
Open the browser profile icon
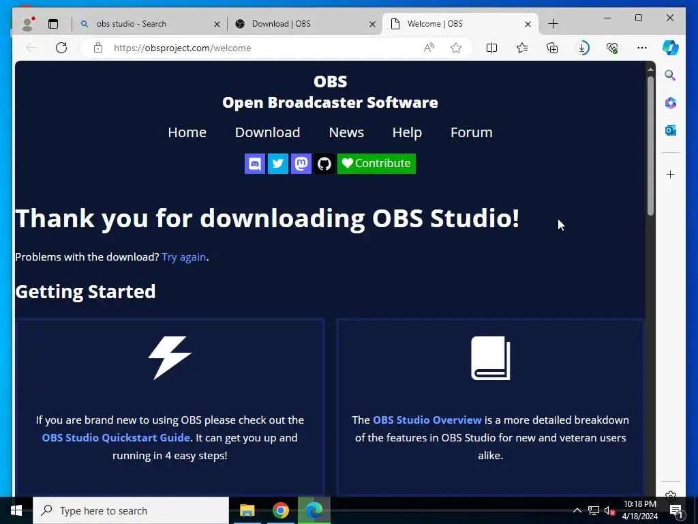coord(27,24)
